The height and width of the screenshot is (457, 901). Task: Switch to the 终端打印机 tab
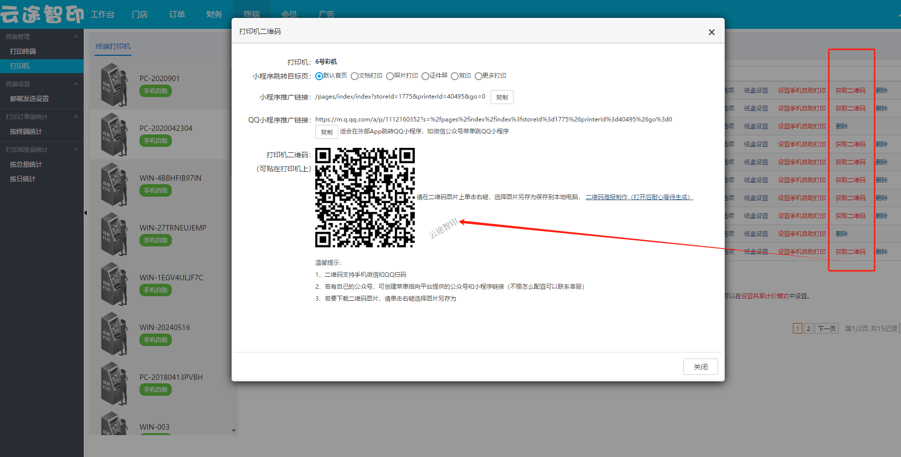pos(113,46)
